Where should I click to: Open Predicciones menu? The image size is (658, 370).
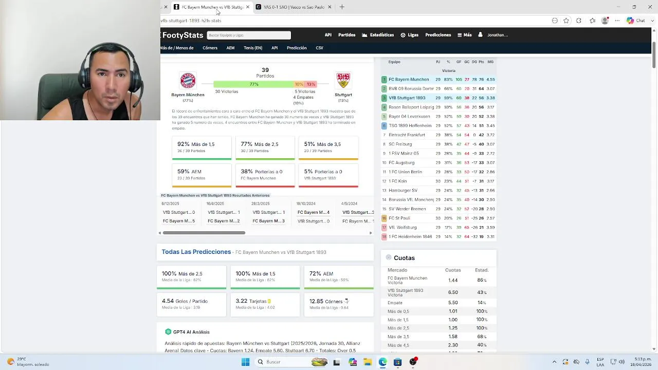coord(438,35)
